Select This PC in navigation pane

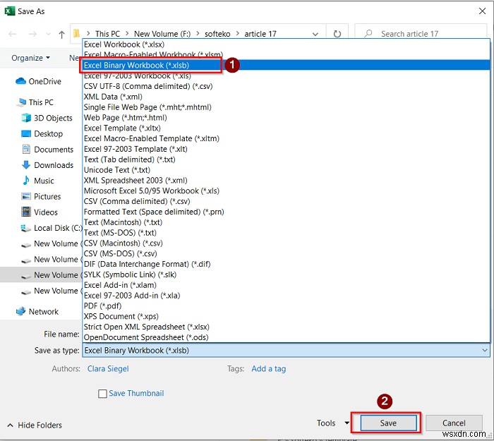[x=35, y=102]
